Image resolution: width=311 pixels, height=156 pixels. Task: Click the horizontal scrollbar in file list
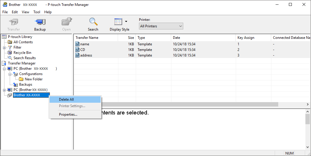click(x=189, y=104)
